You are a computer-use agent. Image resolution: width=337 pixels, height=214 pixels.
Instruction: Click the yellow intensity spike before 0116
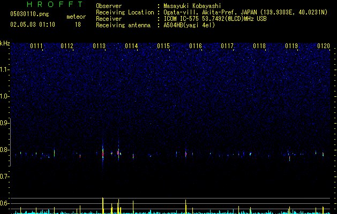pos(186,207)
